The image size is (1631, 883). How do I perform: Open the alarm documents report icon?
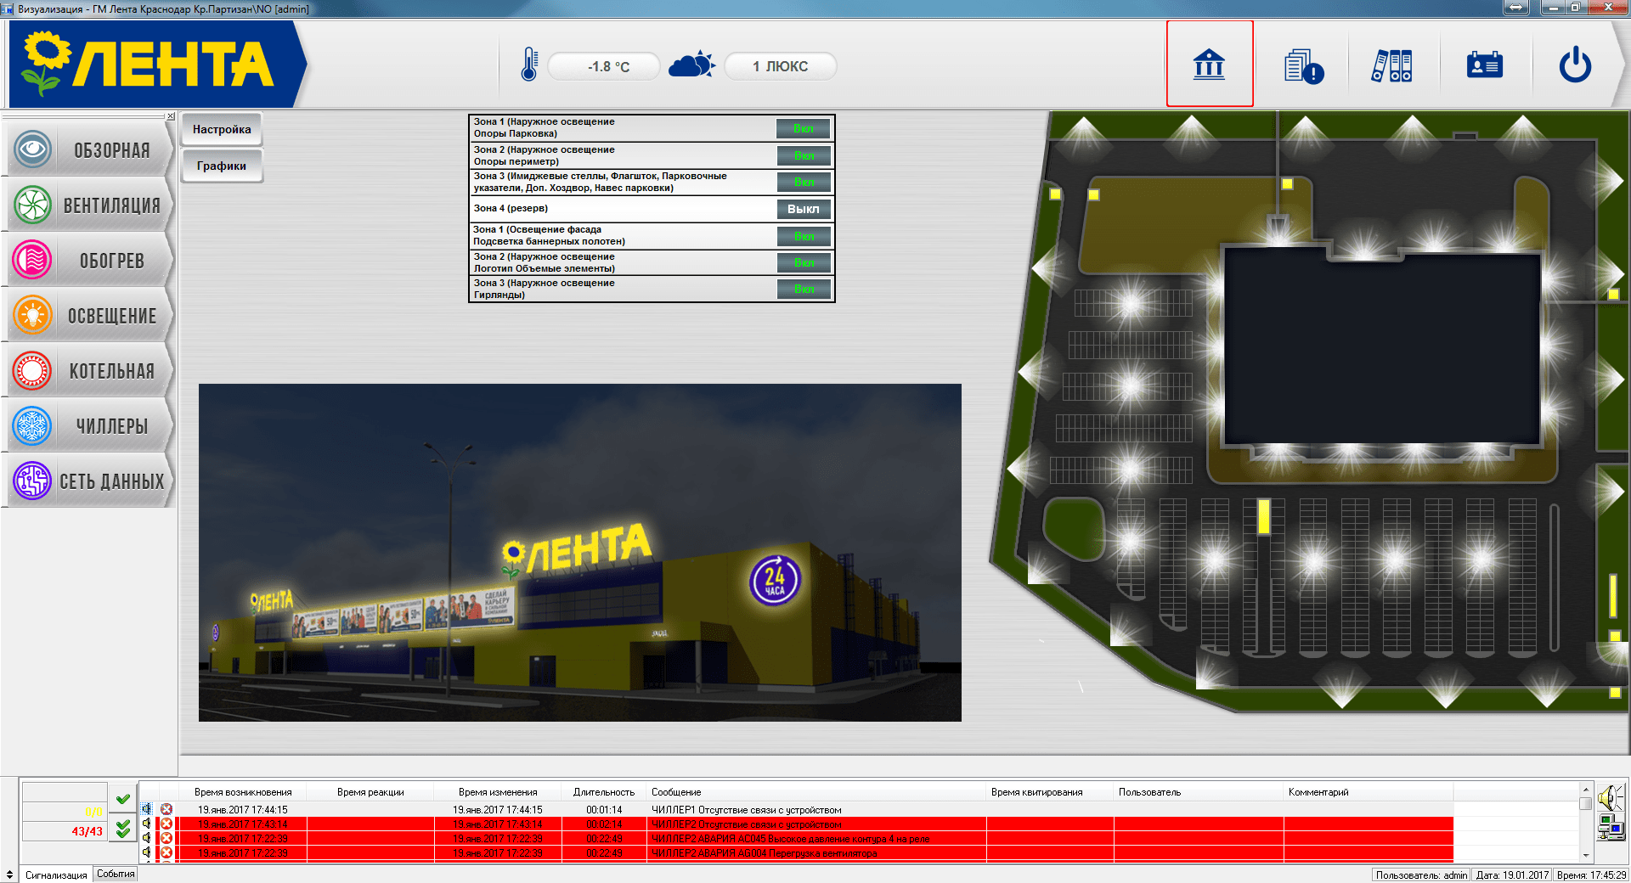[x=1303, y=65]
